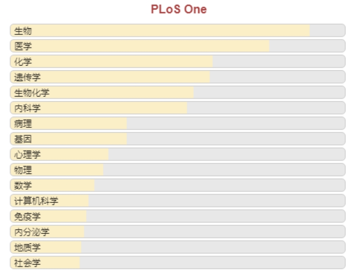Click the PLoS One title heading
Image resolution: width=355 pixels, height=278 pixels.
(x=179, y=9)
